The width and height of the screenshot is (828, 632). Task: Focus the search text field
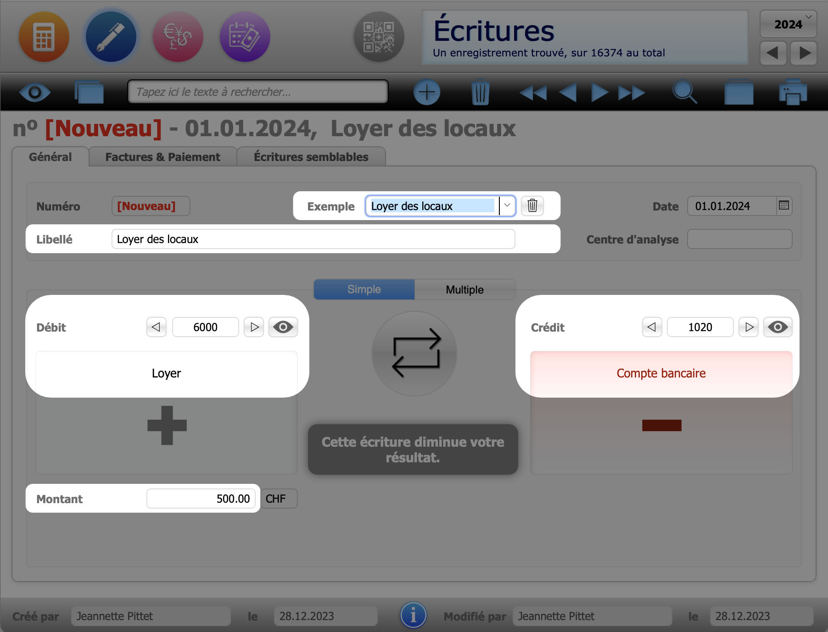pos(258,92)
